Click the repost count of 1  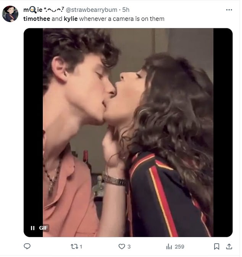[81, 247]
